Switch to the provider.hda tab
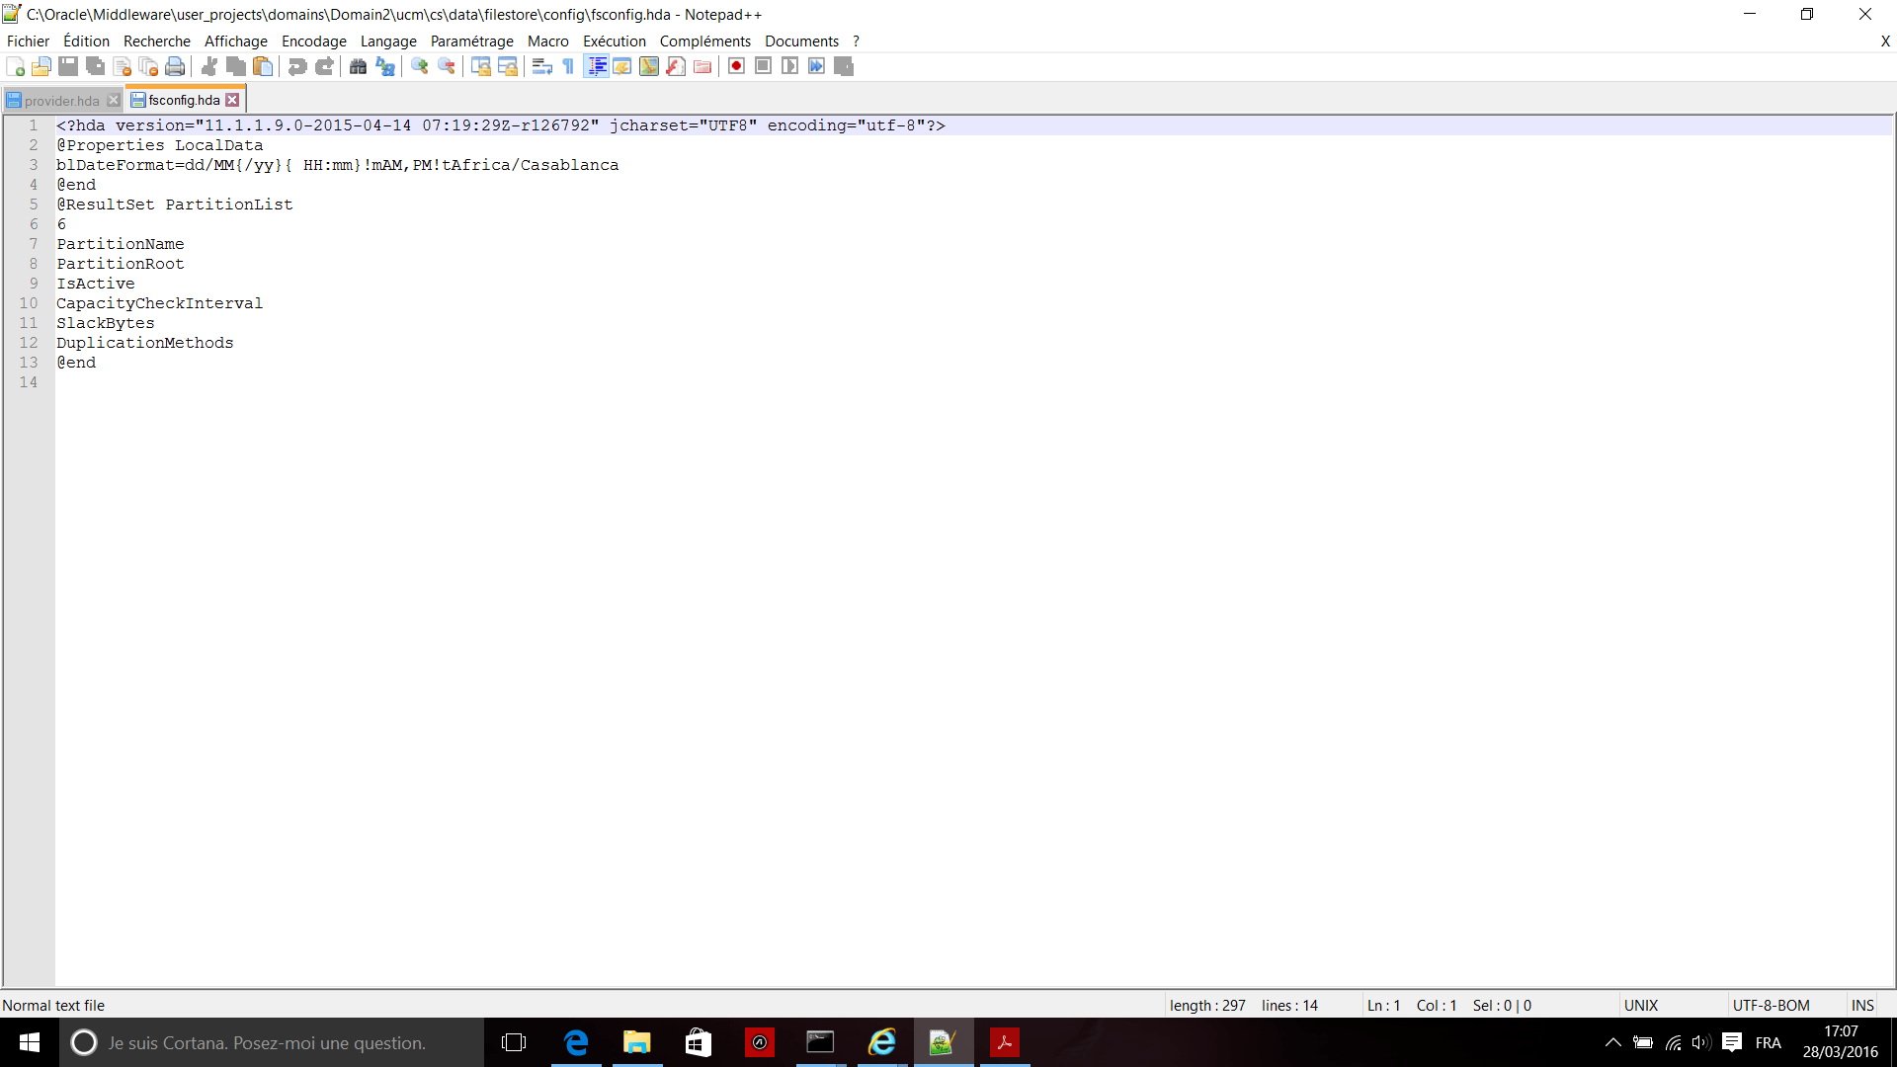The height and width of the screenshot is (1067, 1897). pos(61,101)
